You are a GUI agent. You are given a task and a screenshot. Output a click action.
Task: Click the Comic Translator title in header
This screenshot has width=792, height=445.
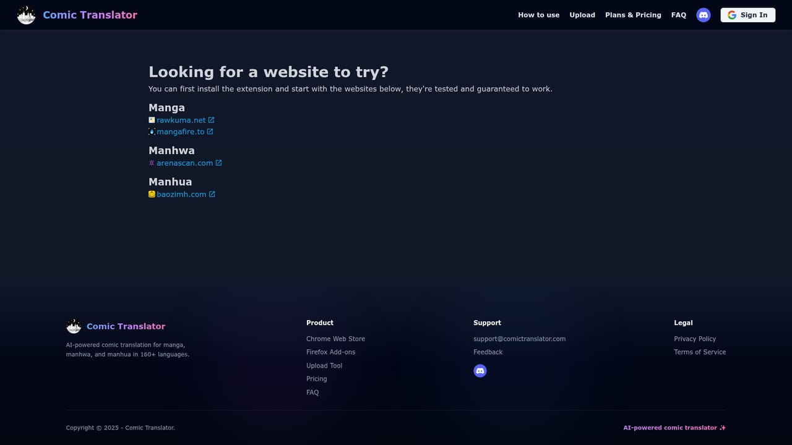click(x=90, y=15)
